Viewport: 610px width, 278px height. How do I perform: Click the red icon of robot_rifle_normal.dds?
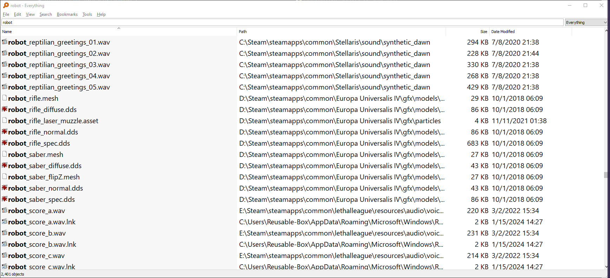(x=5, y=132)
